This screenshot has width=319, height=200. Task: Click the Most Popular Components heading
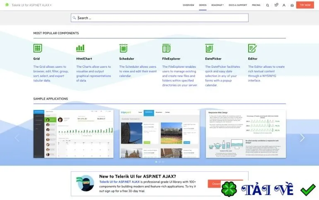pos(56,33)
